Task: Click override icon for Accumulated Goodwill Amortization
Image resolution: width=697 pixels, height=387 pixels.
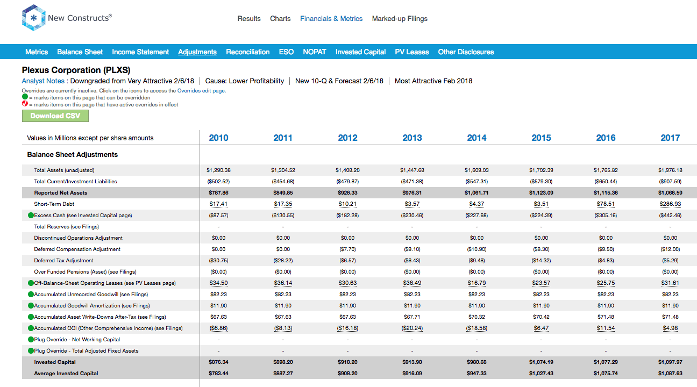Action: [31, 306]
